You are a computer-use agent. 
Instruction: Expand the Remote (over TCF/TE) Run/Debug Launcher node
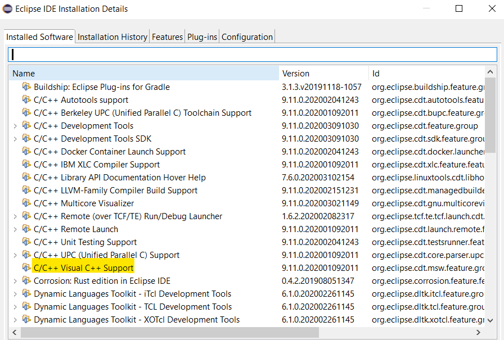[x=15, y=217]
